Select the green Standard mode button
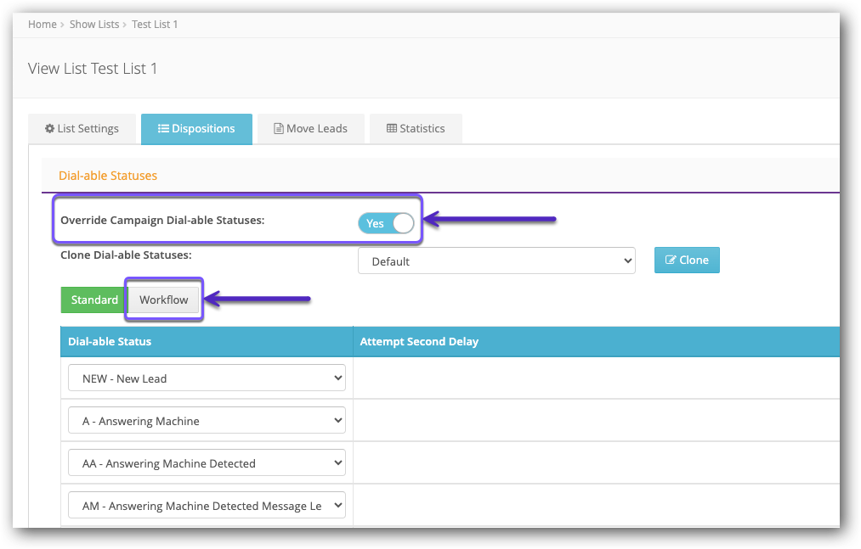The image size is (861, 549). pos(94,300)
